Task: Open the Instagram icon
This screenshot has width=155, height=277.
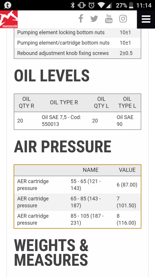Action: tap(123, 19)
